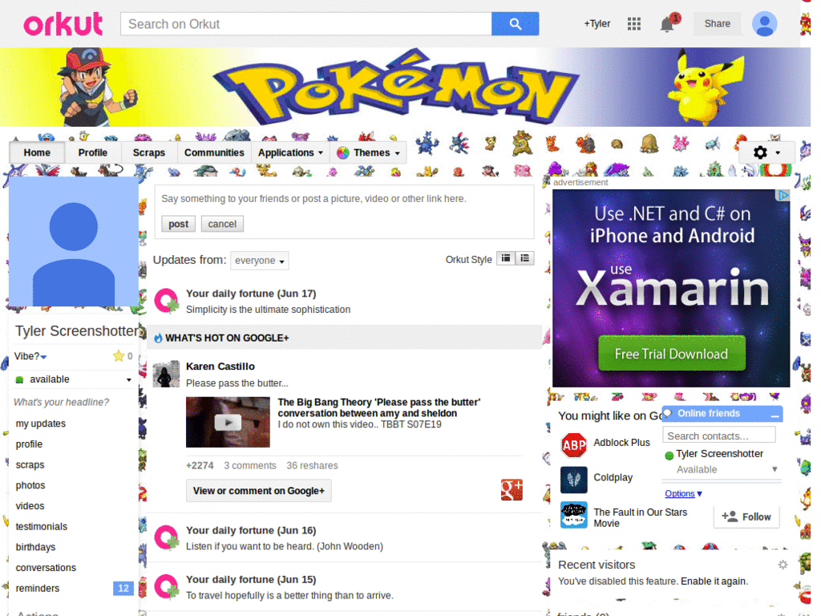The width and height of the screenshot is (821, 616).
Task: Focus the Search contacts field
Action: click(x=719, y=436)
